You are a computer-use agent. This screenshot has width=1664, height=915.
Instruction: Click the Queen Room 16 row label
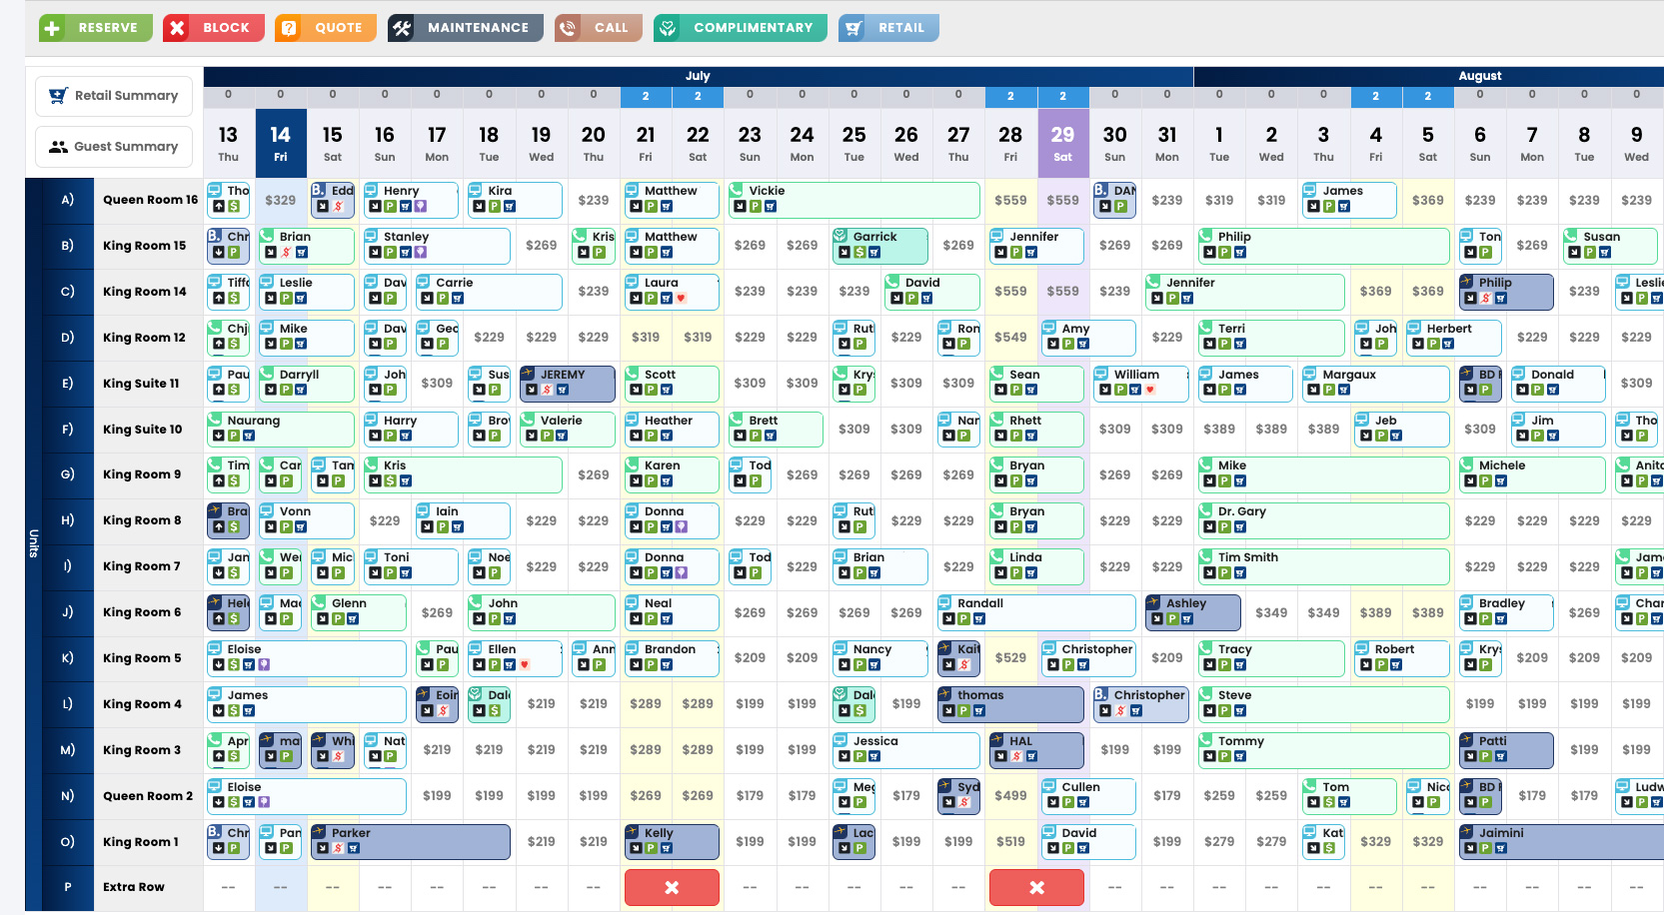pos(150,200)
